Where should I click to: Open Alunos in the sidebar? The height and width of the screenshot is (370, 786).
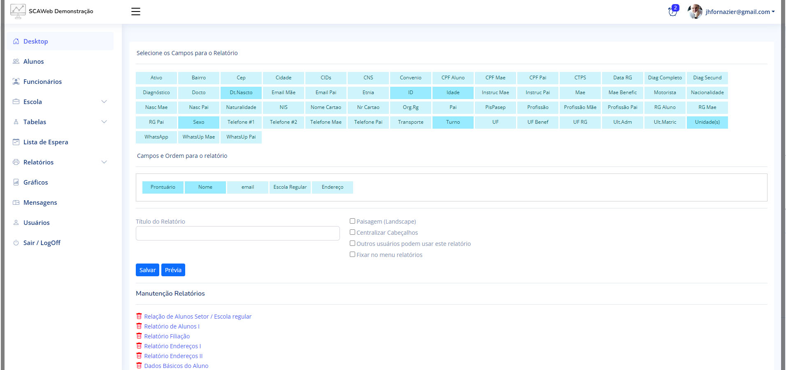tap(33, 61)
